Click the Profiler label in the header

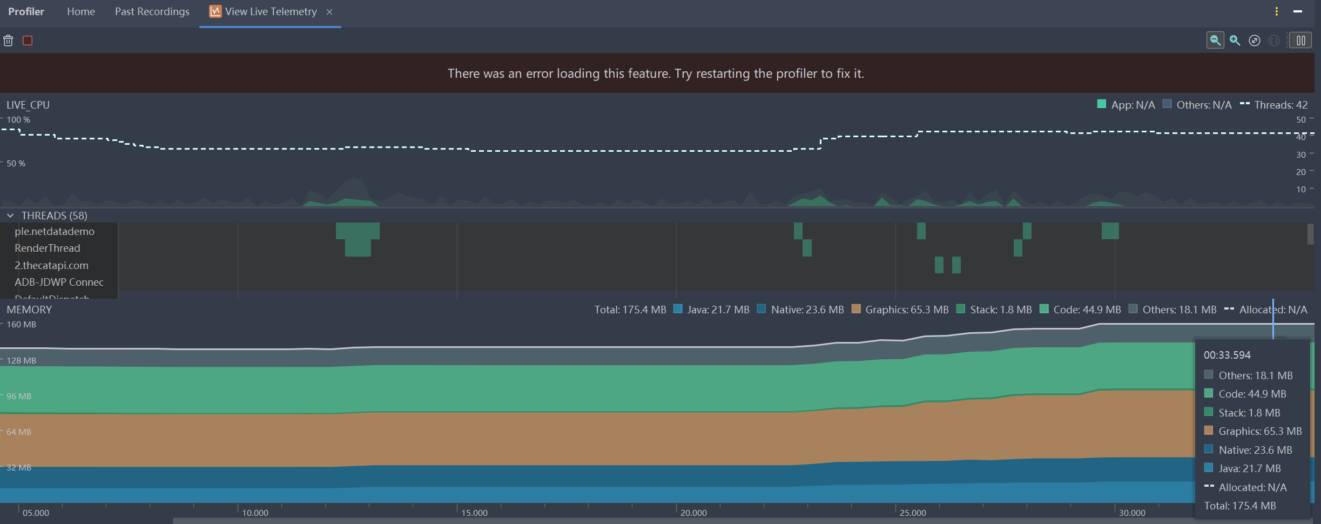pyautogui.click(x=25, y=11)
